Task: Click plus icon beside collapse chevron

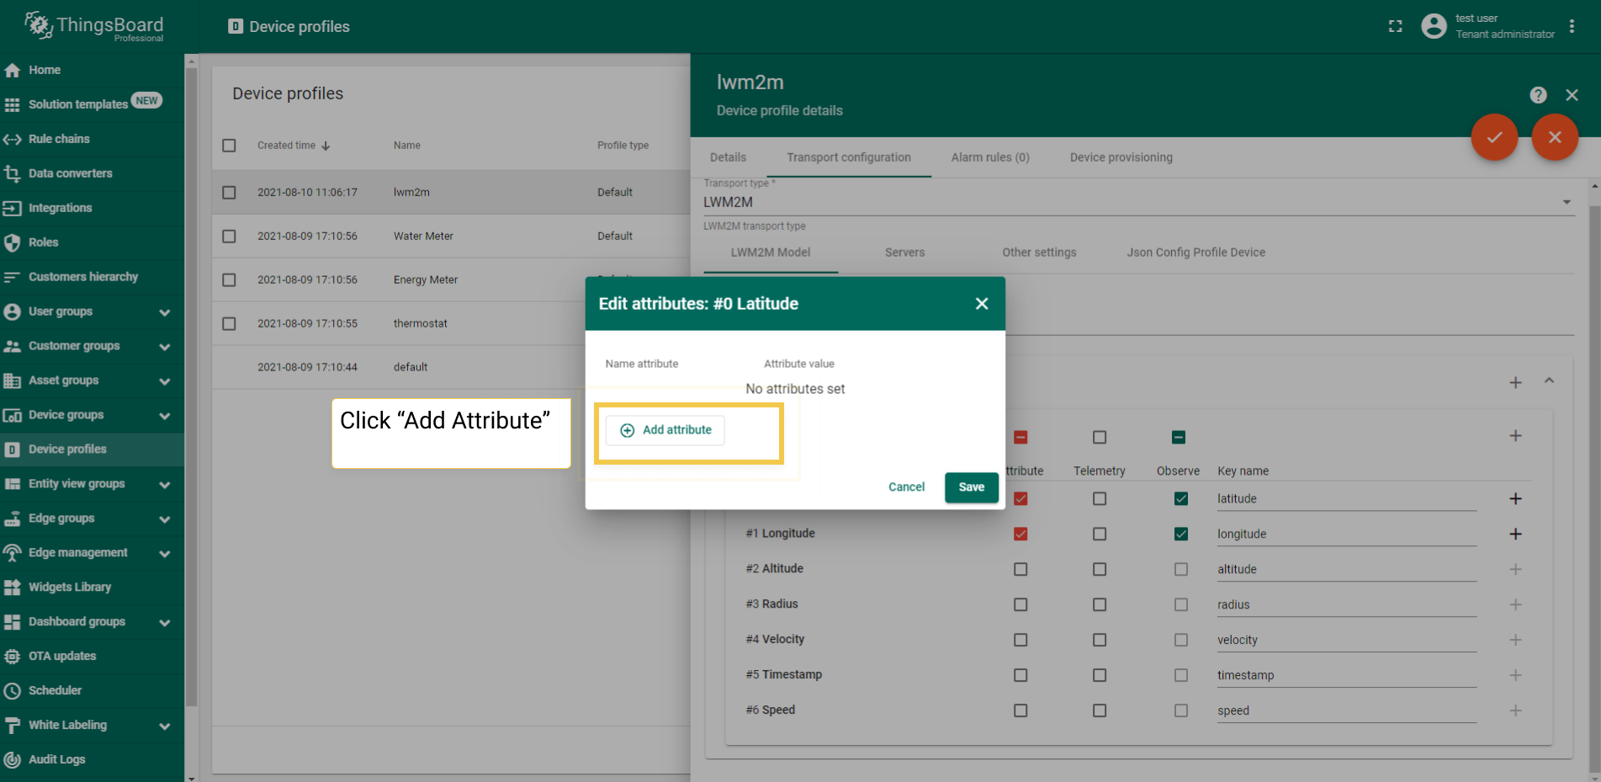Action: [x=1515, y=382]
